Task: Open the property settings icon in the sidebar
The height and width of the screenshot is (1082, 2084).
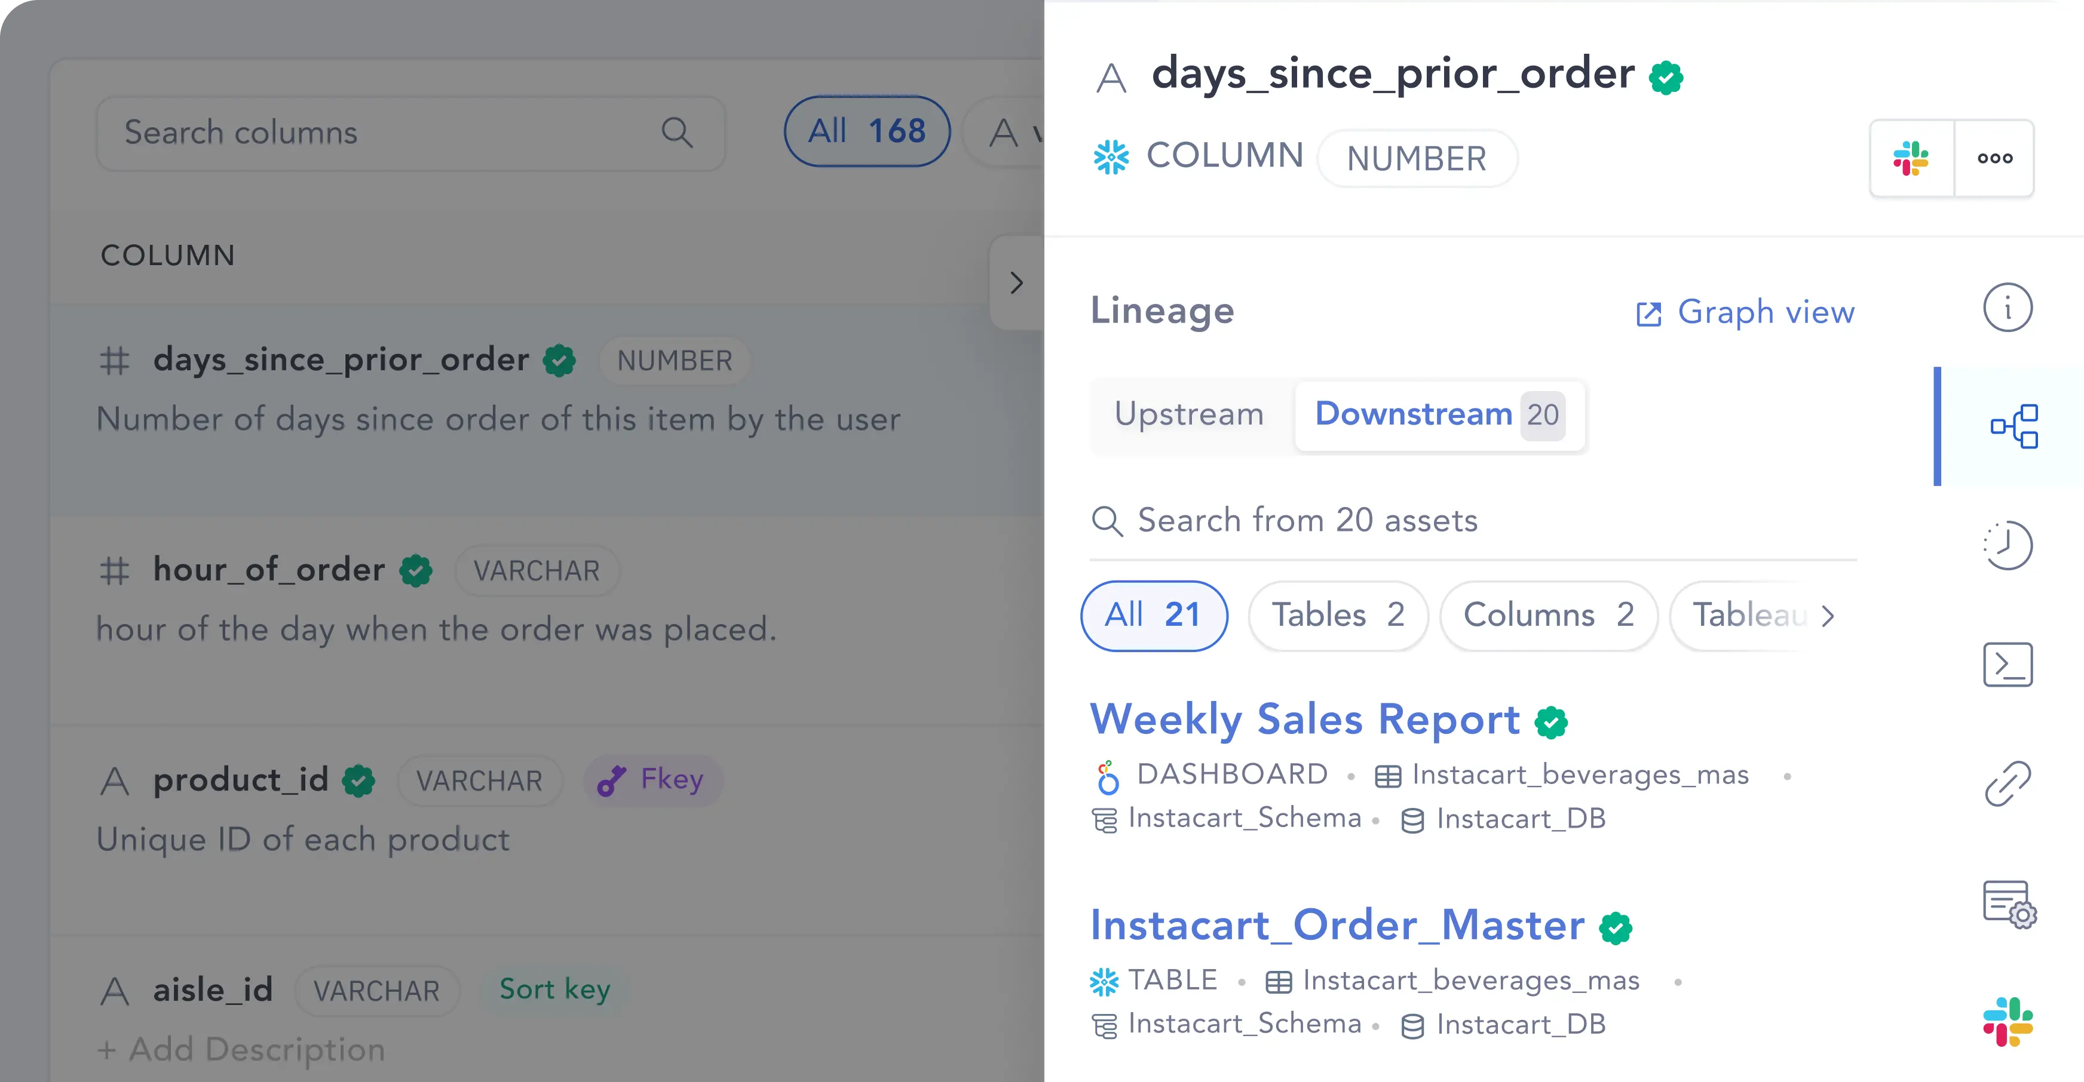Action: point(2009,904)
